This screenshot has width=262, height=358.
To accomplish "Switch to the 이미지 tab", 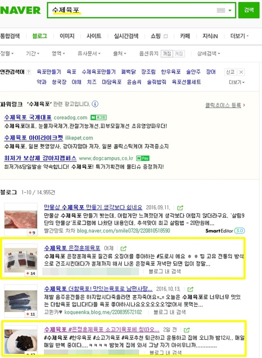I will click(x=67, y=36).
